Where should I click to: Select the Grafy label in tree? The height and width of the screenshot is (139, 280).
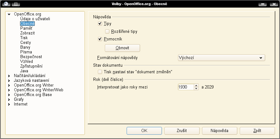[x=19, y=100]
